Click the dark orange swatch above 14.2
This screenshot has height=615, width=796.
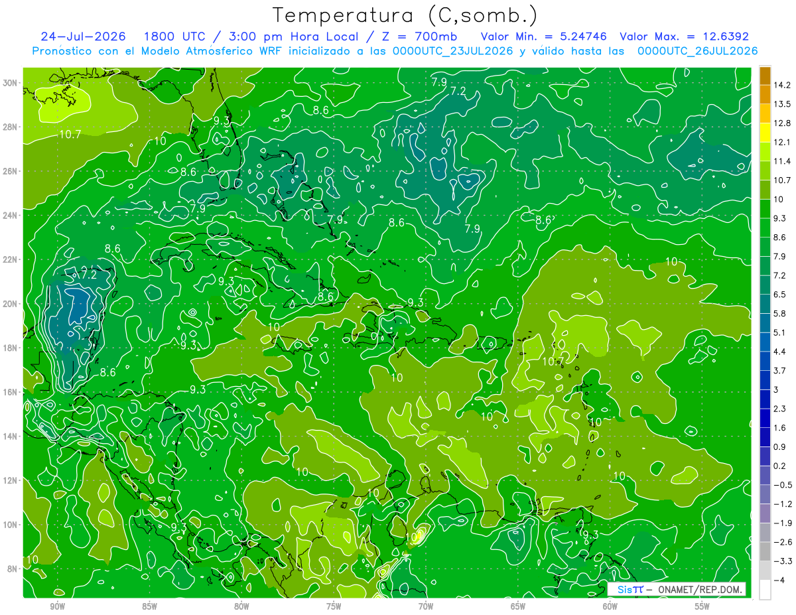pyautogui.click(x=765, y=76)
